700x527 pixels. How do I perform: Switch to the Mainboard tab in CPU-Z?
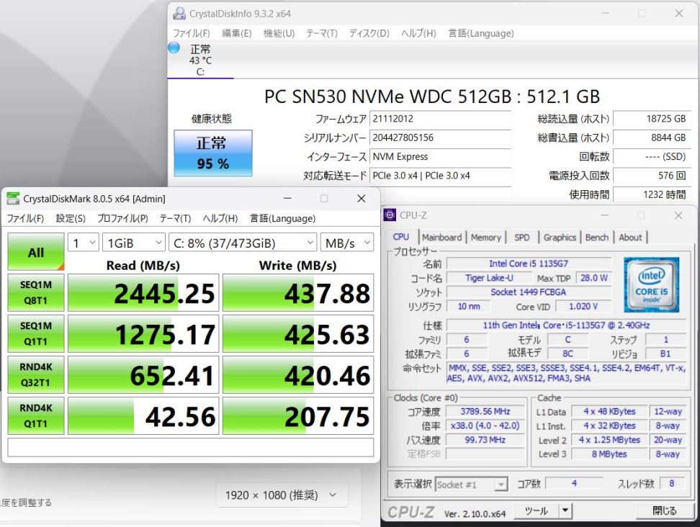pos(441,238)
